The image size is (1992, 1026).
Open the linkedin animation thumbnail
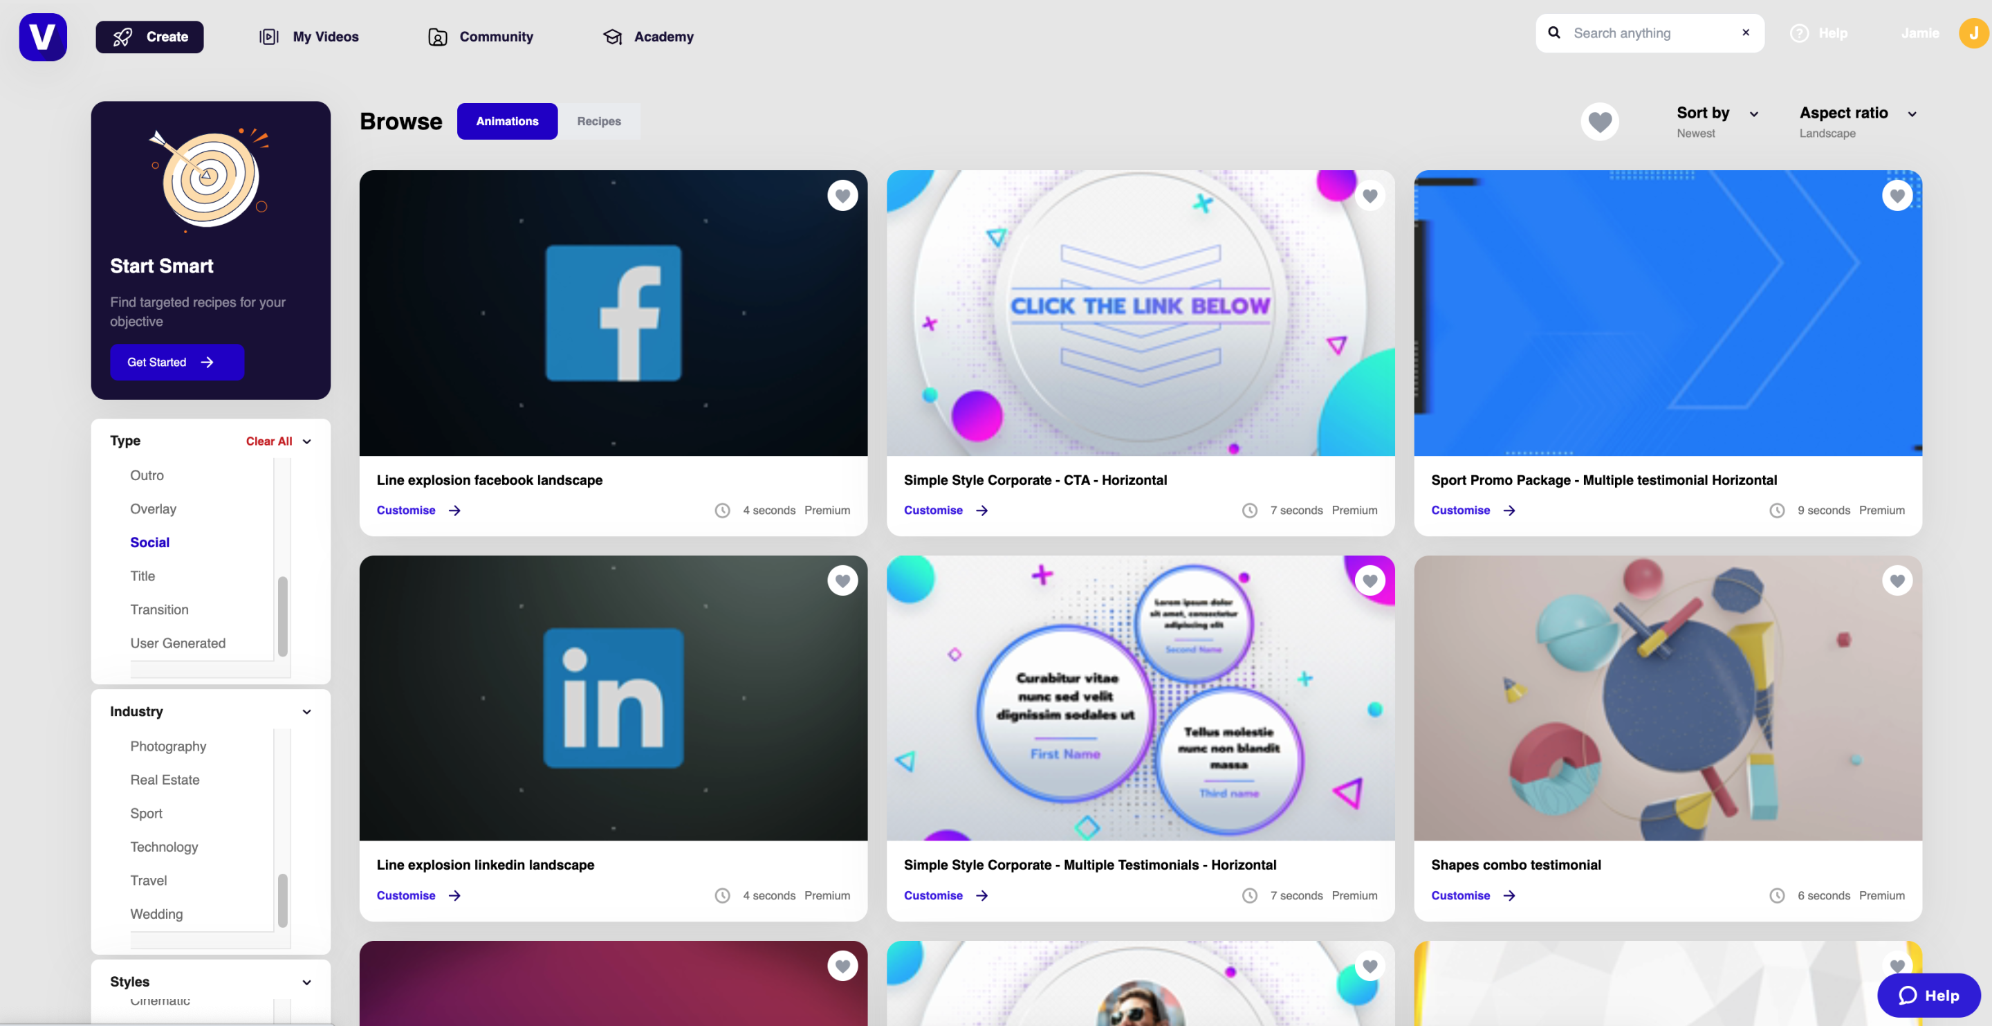pos(614,698)
